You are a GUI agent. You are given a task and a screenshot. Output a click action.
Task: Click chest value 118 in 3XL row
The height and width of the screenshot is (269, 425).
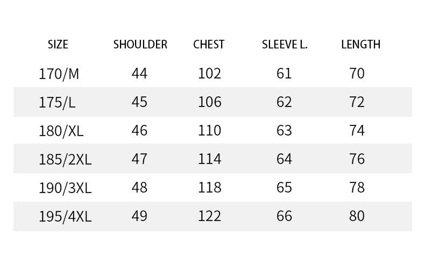(x=209, y=187)
